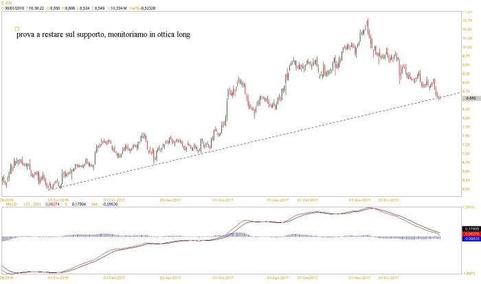Click the MACD indicator label
The image size is (481, 284).
click(x=12, y=204)
